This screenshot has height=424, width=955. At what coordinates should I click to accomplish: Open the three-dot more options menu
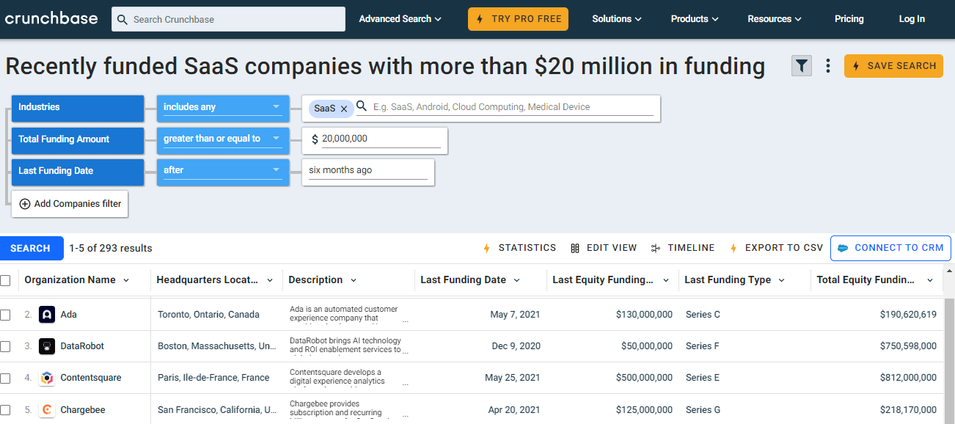[828, 66]
